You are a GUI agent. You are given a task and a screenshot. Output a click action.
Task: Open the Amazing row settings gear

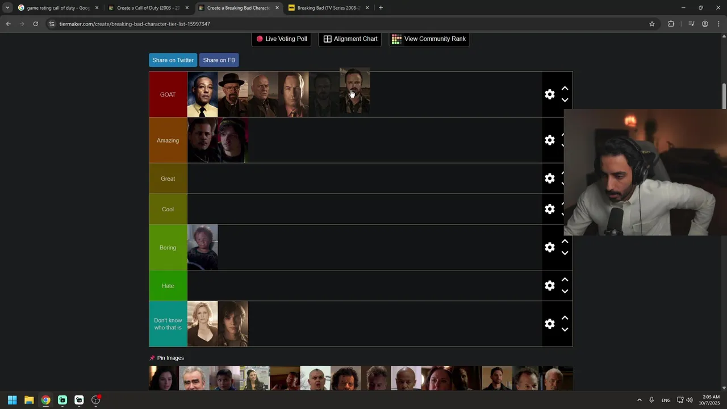pyautogui.click(x=549, y=140)
